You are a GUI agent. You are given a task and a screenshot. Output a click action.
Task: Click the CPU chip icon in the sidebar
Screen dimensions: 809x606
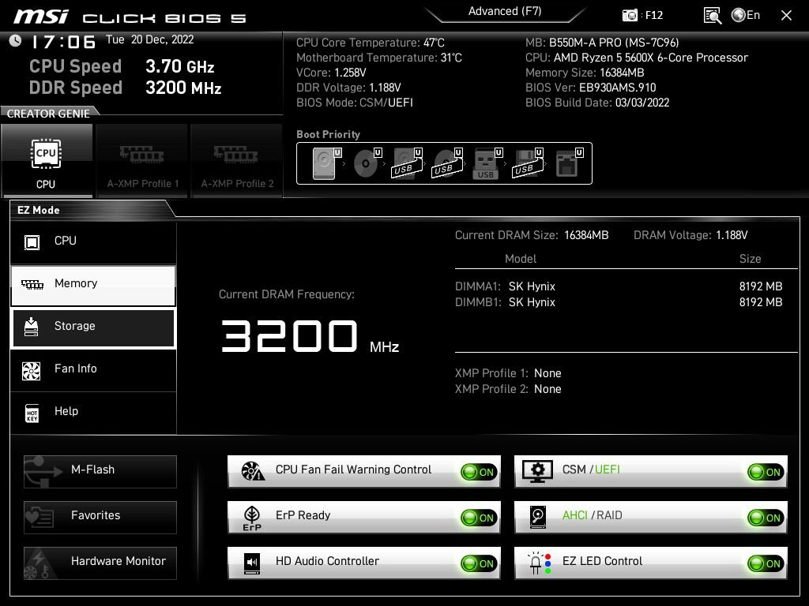pos(32,241)
